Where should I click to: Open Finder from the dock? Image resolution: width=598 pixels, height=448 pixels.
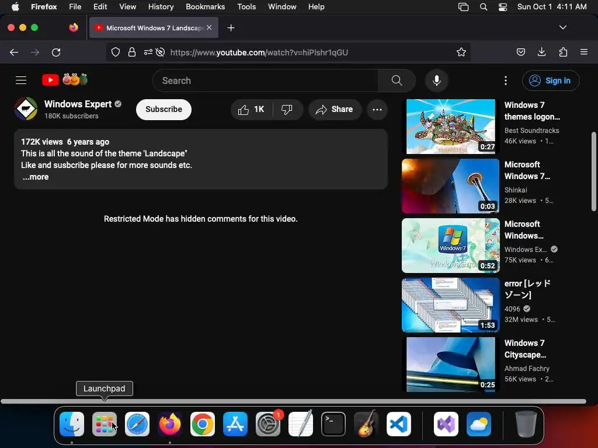[x=72, y=424]
